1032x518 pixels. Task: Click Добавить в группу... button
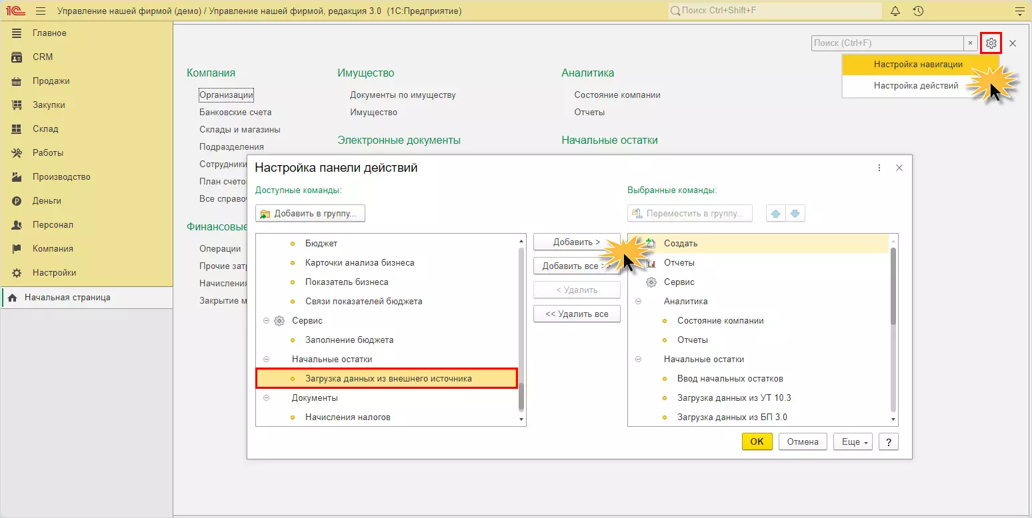tap(310, 214)
